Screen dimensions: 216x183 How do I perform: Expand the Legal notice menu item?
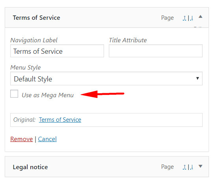[201, 166]
